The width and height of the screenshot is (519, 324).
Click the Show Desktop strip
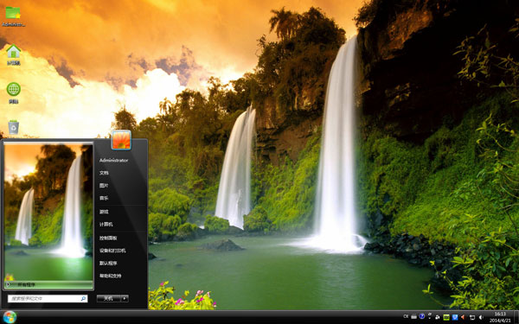pyautogui.click(x=516, y=317)
